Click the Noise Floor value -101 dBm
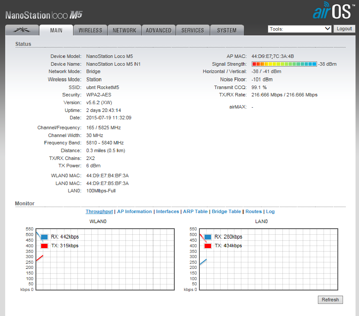 262,80
